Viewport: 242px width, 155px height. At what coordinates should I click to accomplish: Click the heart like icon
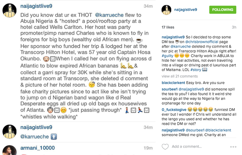click(165, 147)
